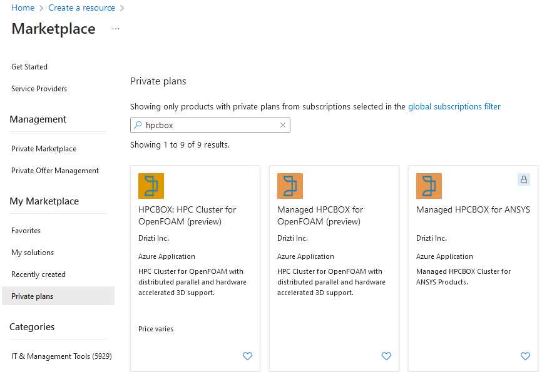This screenshot has height=372, width=542.
Task: Select Get Started in sidebar
Action: (29, 67)
